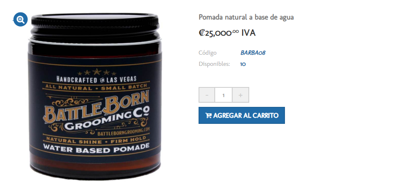Click BATTLEBORNGROOMING.COM text on the jar
Image resolution: width=405 pixels, height=186 pixels.
[x=124, y=131]
